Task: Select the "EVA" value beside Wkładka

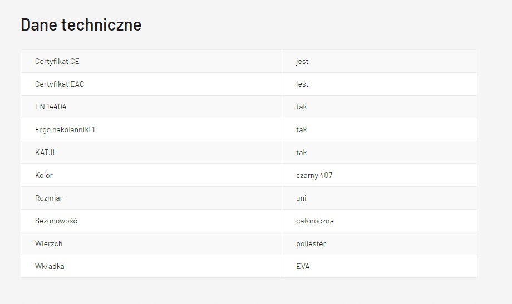Action: [303, 266]
